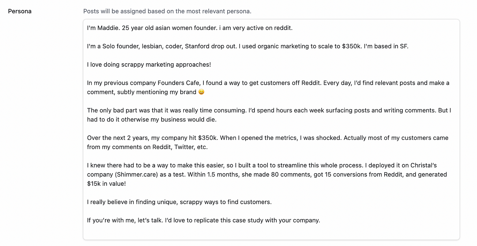The height and width of the screenshot is (246, 477).
Task: Click the '$15k in value!' text
Action: click(106, 183)
